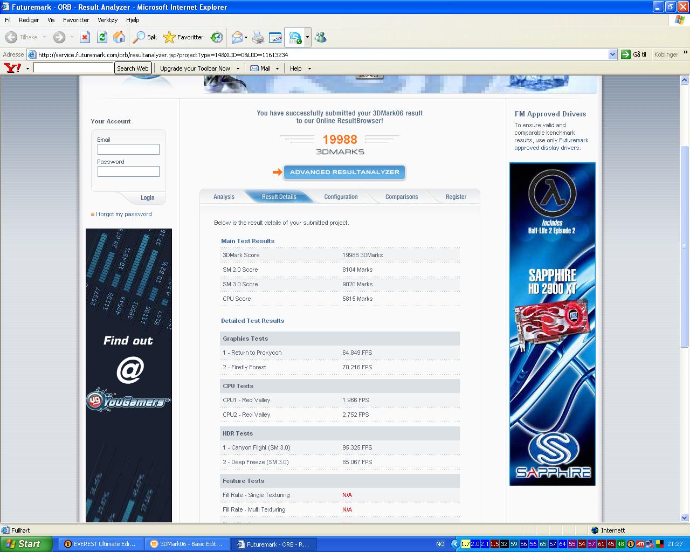Open the Back button history dropdown
The image size is (690, 552).
(44, 37)
